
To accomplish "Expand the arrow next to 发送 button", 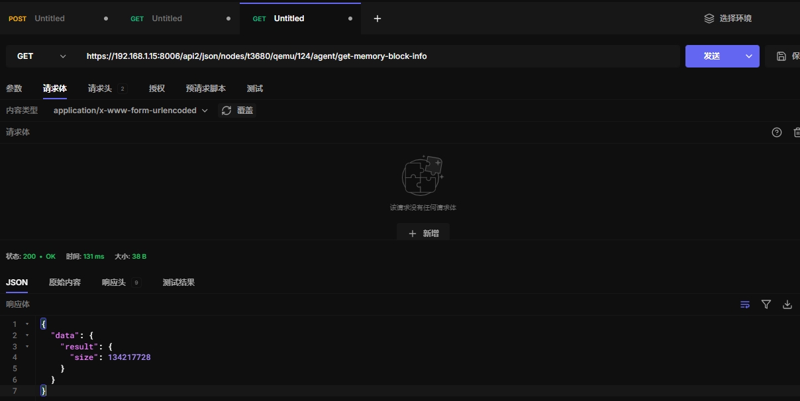I will [749, 56].
